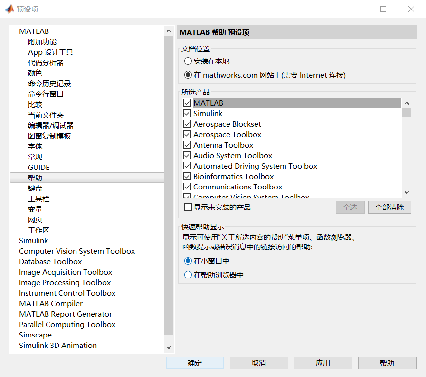Select 键盘 preferences

tap(35, 188)
